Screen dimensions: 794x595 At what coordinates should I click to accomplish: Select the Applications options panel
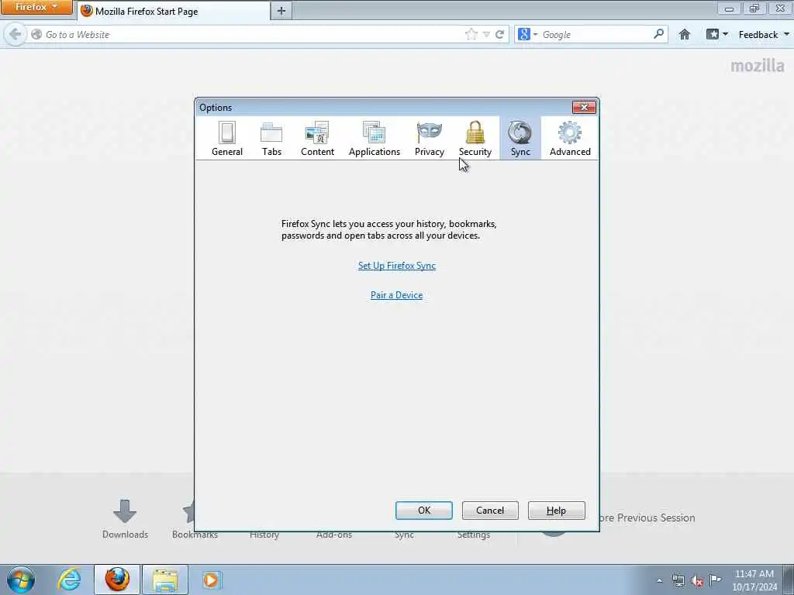coord(375,139)
